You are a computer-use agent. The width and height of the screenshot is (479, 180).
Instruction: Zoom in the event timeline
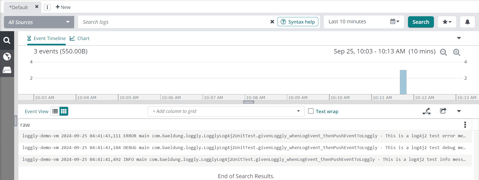pos(456,52)
